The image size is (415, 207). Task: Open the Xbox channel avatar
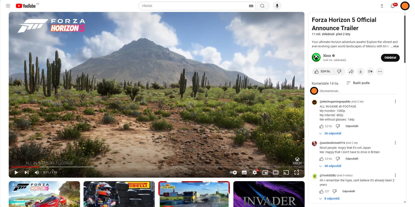[316, 57]
